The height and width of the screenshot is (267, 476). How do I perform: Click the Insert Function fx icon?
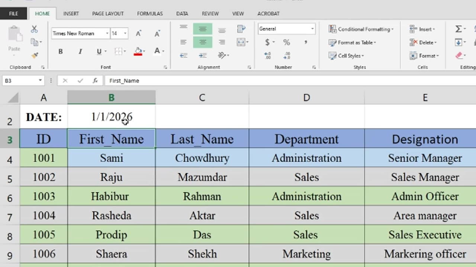[95, 80]
